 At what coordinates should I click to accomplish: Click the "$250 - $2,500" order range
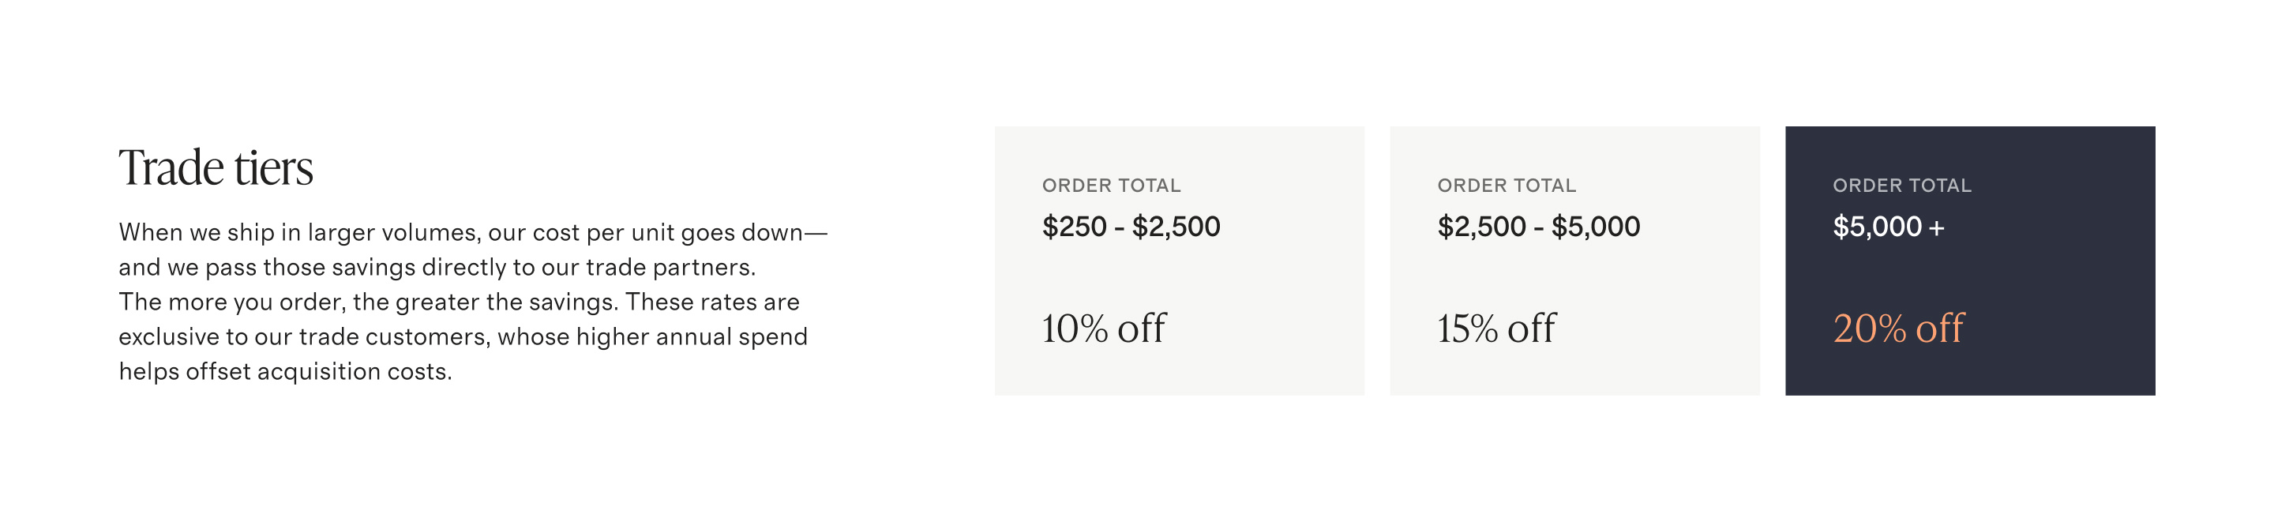pyautogui.click(x=1131, y=227)
